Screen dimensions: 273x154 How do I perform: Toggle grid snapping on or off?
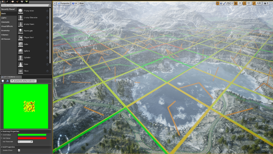point(236,3)
